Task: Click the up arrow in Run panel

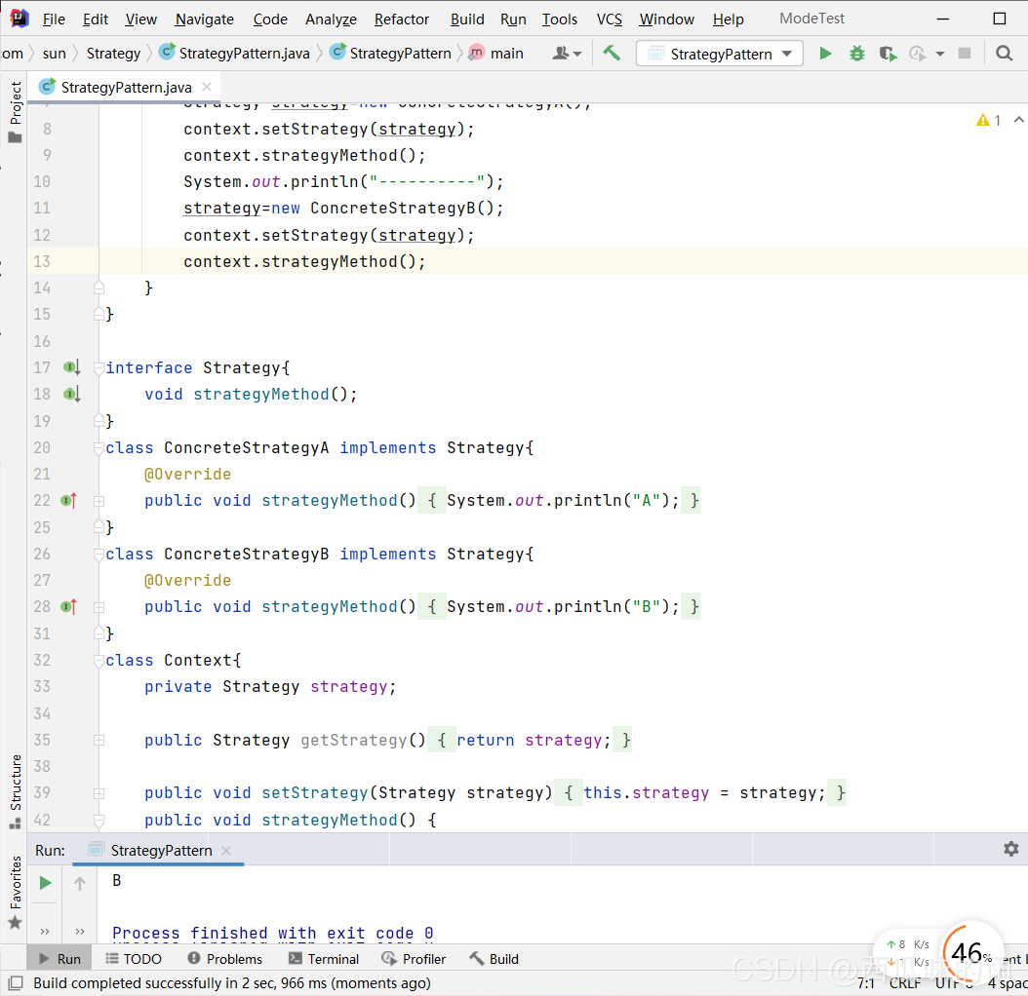Action: point(80,883)
